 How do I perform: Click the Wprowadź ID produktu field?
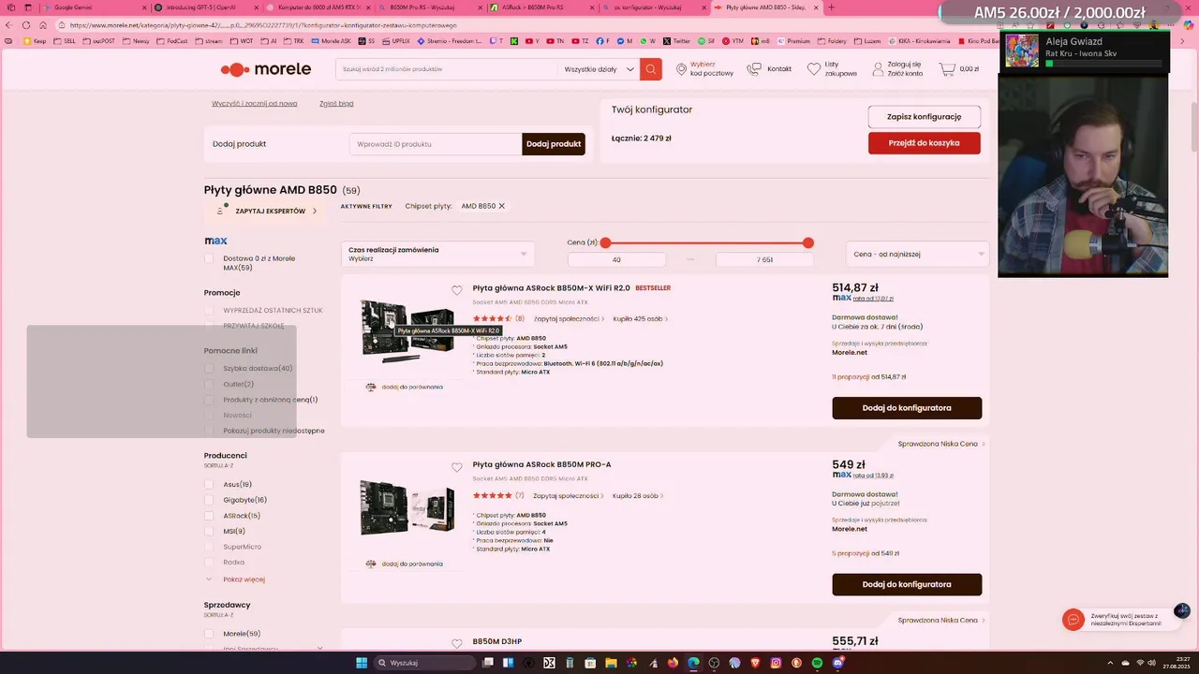pos(436,144)
